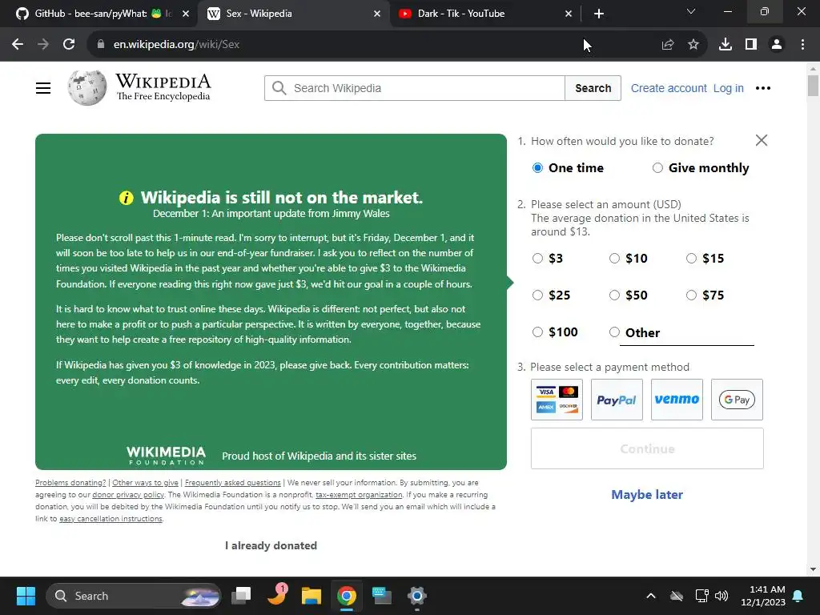Screen dimensions: 820x615
Task: Choose the $15 donation amount
Action: pyautogui.click(x=691, y=259)
